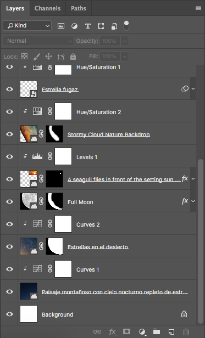Select Stormy Cloud layer mask thumbnail
205x338 pixels.
54,134
